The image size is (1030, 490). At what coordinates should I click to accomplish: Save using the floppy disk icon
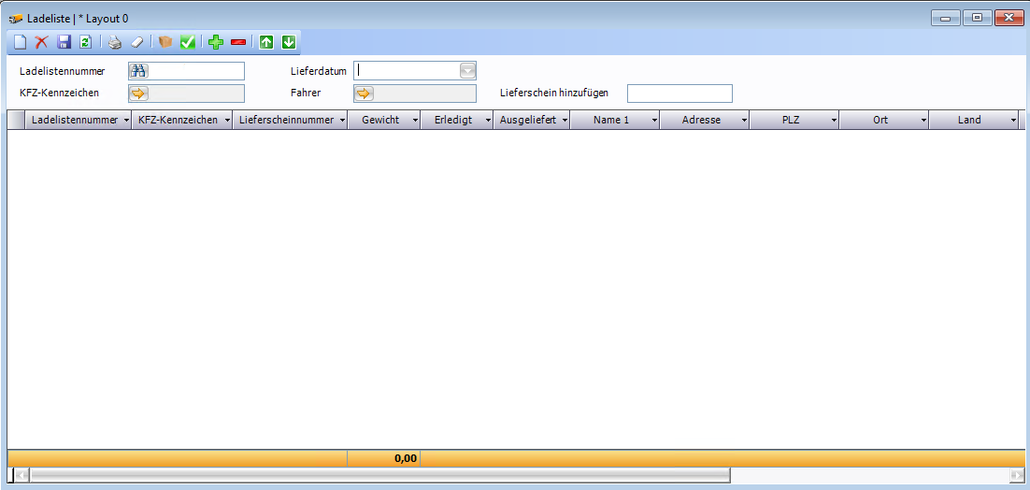(x=64, y=42)
